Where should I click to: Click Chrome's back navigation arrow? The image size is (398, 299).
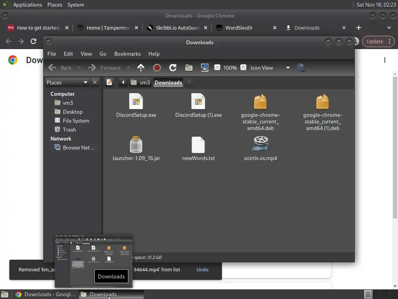click(x=9, y=41)
